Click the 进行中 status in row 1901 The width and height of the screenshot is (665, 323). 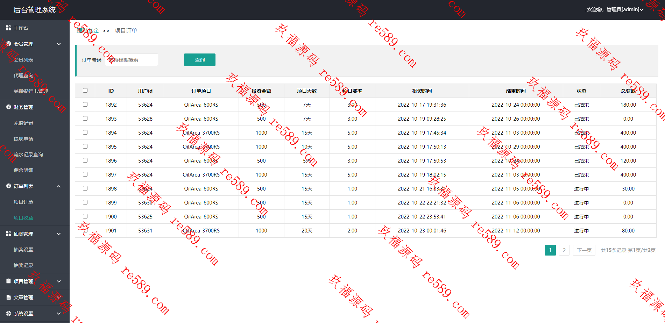[x=581, y=231]
